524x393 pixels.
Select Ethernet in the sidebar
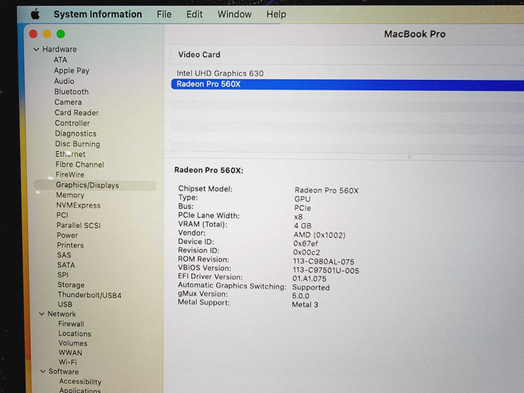tap(71, 154)
